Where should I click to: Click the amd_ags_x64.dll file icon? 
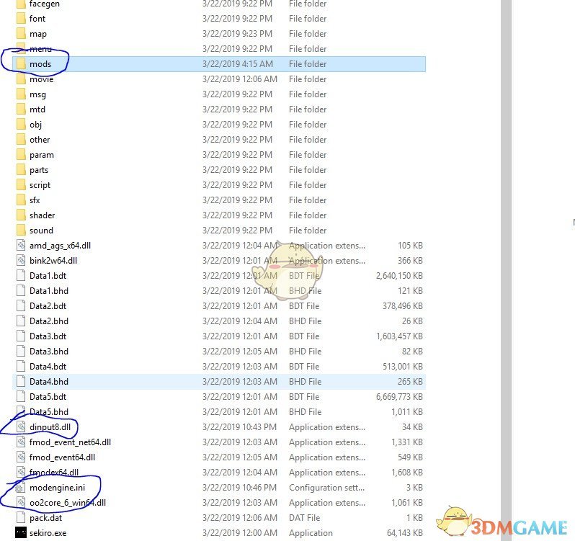coord(21,245)
